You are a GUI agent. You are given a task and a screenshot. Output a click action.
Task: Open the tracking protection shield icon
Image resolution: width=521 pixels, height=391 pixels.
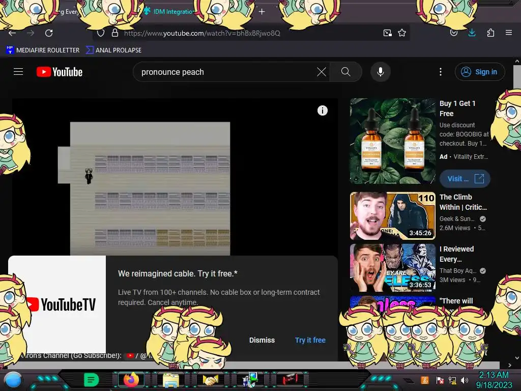tap(101, 33)
